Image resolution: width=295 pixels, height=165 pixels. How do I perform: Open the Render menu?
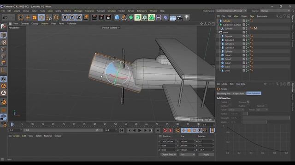[131, 11]
